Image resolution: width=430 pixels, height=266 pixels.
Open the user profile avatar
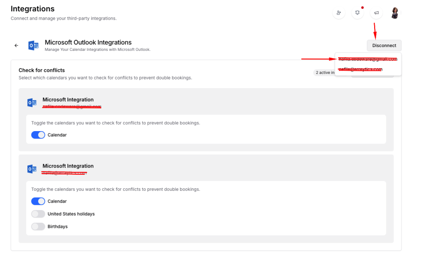[x=395, y=13]
